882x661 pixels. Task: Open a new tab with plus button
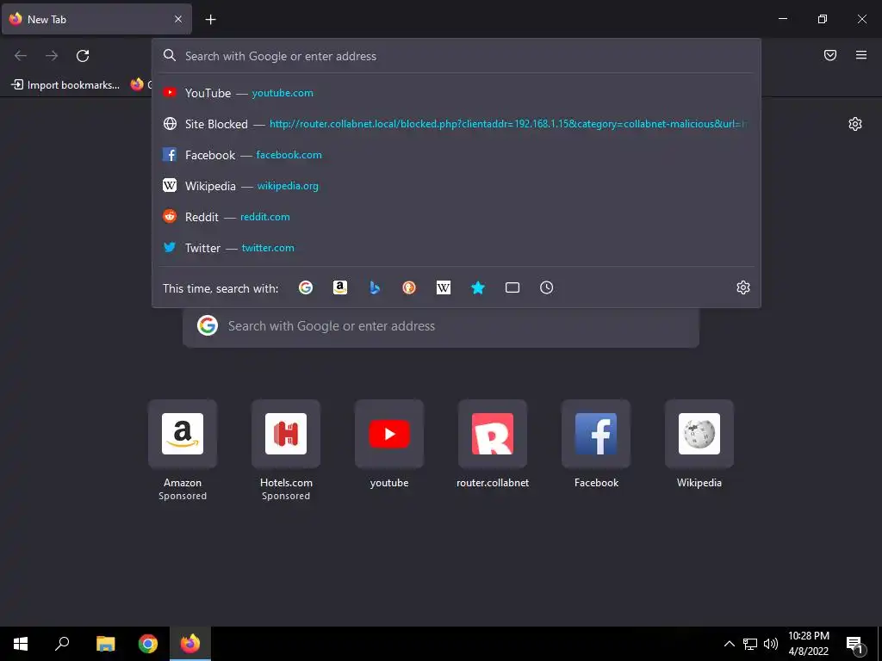tap(210, 20)
